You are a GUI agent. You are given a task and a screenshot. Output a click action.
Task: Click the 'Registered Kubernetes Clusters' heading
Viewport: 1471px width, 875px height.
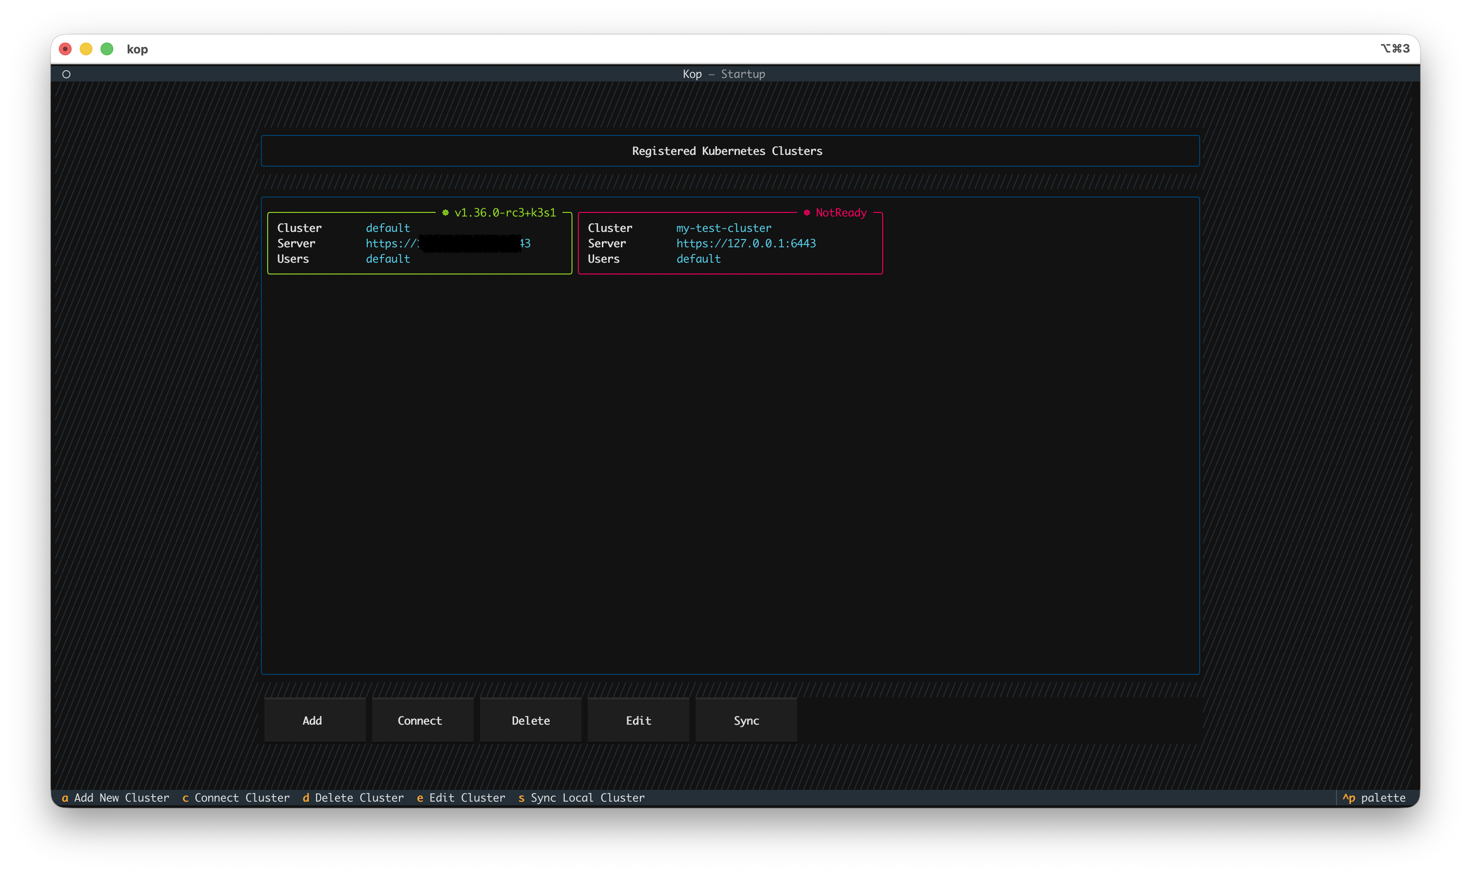[727, 151]
